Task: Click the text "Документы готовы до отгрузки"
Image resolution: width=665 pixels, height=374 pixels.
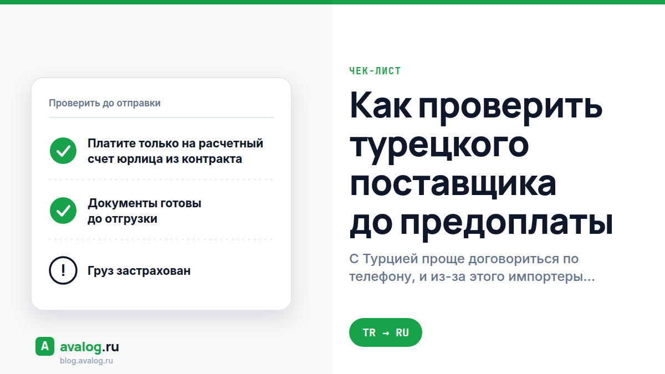Action: (144, 211)
